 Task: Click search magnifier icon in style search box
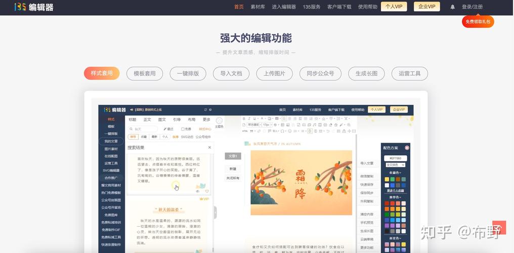131,129
